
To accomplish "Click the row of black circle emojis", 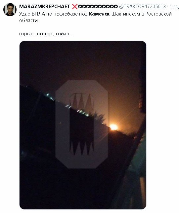I will pos(98,7).
